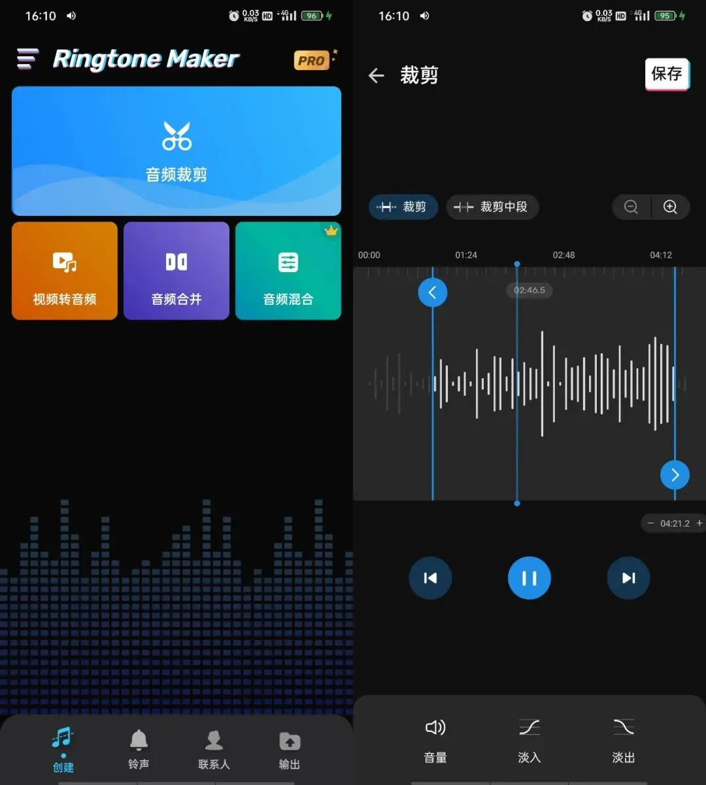Tap the PRO upgrade badge

click(x=311, y=61)
